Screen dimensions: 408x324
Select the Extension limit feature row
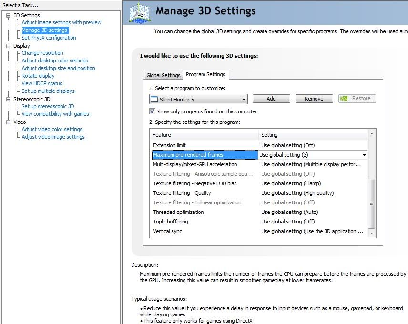click(x=259, y=145)
